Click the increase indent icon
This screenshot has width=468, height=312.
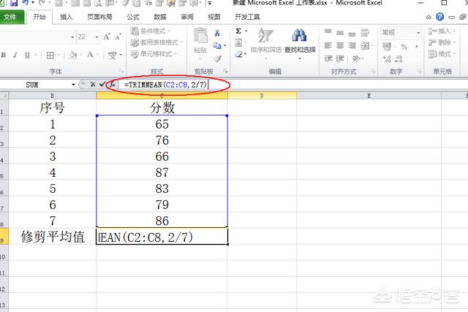[340, 58]
